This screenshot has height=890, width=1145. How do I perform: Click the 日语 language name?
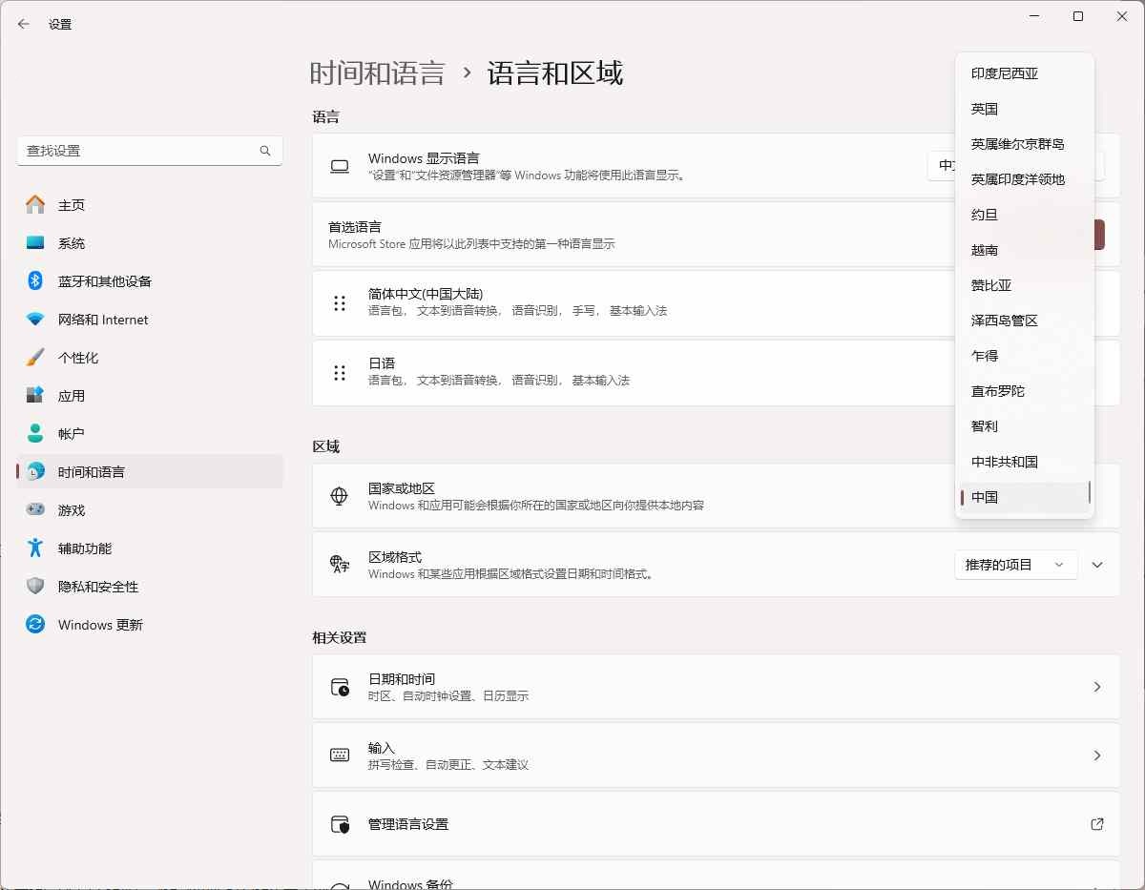pos(382,363)
